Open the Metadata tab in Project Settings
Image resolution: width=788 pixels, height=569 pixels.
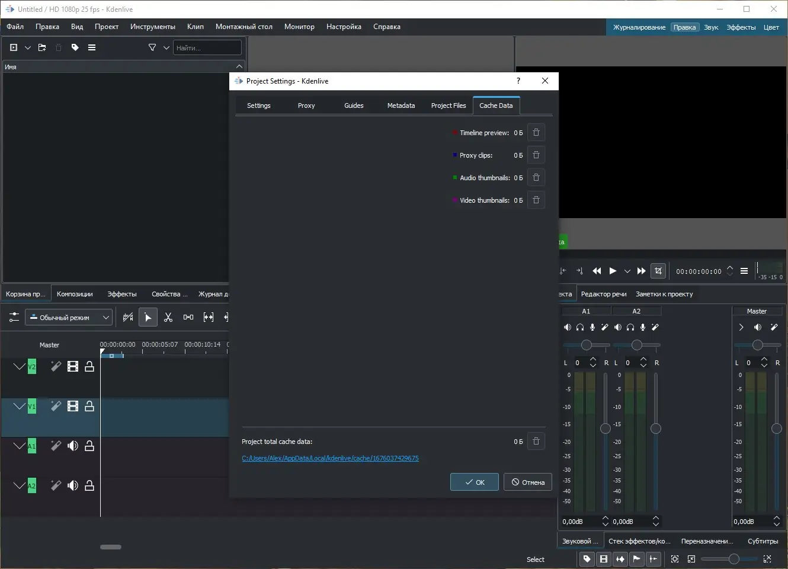(x=401, y=106)
